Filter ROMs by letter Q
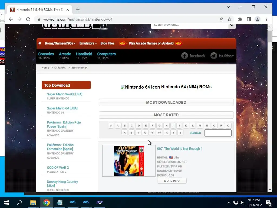Viewport: 277px width, 208px height. [228, 126]
